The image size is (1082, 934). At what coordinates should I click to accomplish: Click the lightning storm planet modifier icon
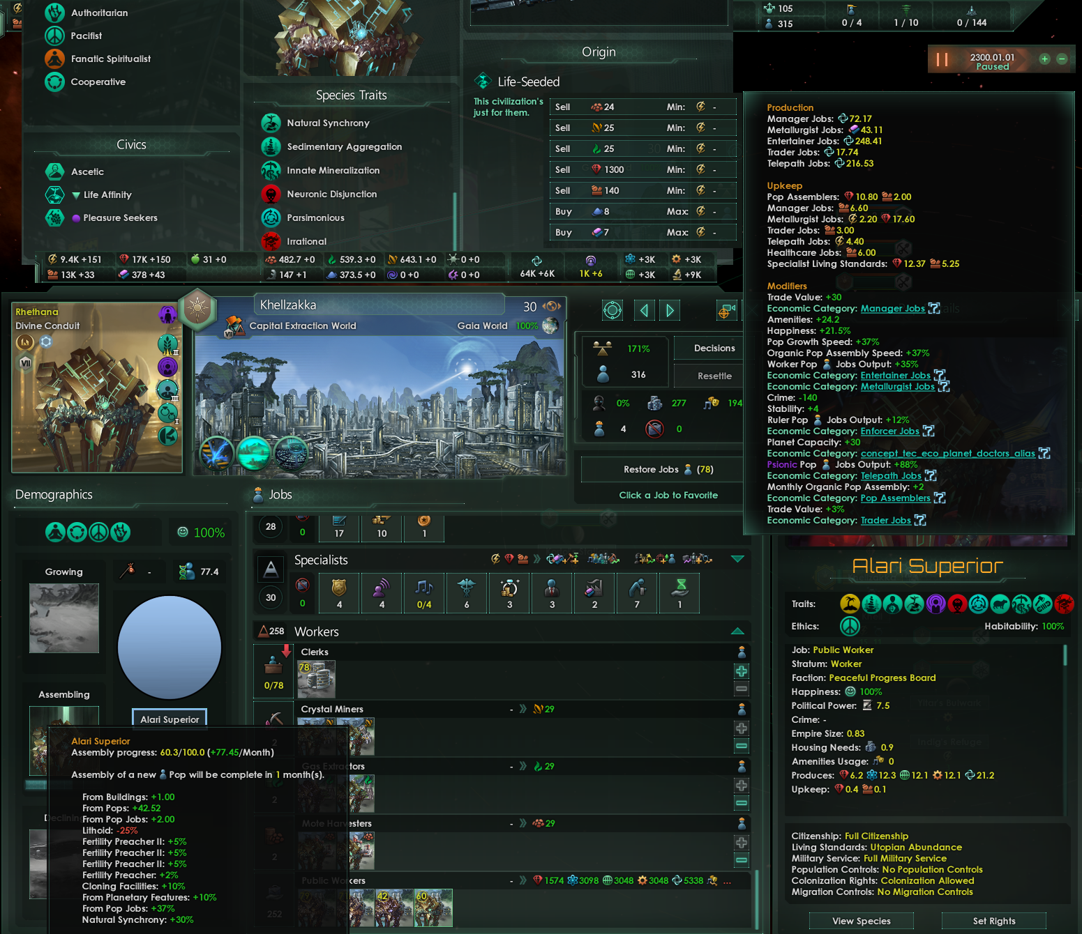click(x=216, y=454)
